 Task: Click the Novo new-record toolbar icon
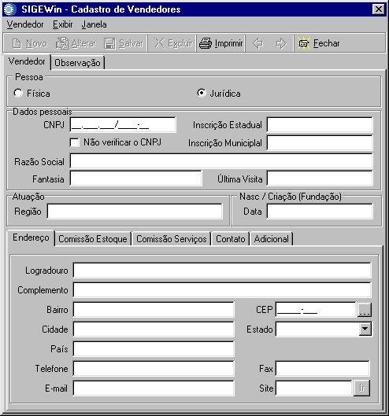17,43
